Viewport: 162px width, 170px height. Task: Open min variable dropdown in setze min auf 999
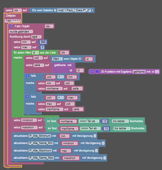[x=26, y=42]
